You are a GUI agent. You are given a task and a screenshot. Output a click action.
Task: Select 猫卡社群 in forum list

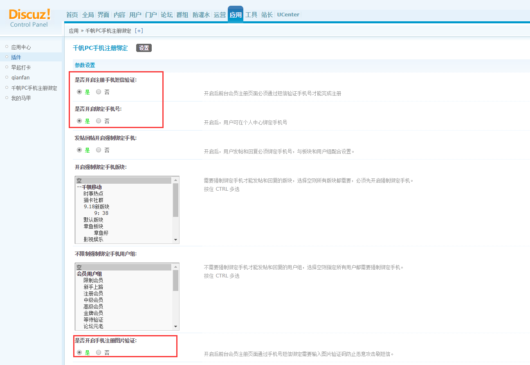[124, 200]
